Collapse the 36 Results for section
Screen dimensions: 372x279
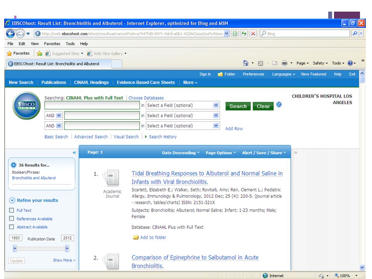coord(14,165)
